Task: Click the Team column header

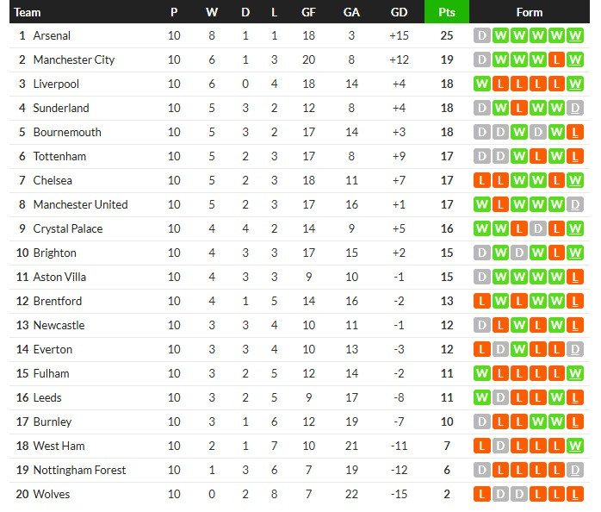Action: [28, 12]
